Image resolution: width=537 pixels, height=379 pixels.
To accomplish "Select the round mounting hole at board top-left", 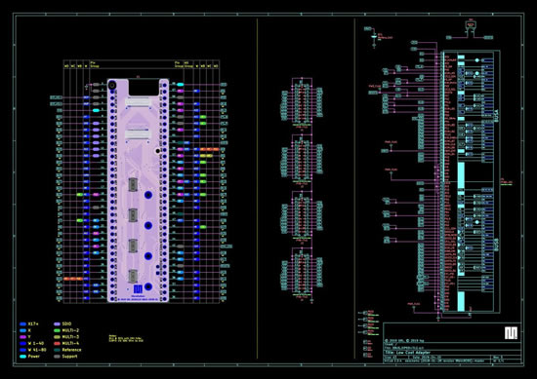I will (111, 85).
